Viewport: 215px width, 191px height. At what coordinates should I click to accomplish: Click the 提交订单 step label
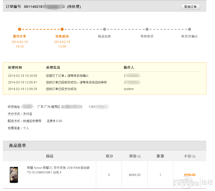(x=20, y=36)
